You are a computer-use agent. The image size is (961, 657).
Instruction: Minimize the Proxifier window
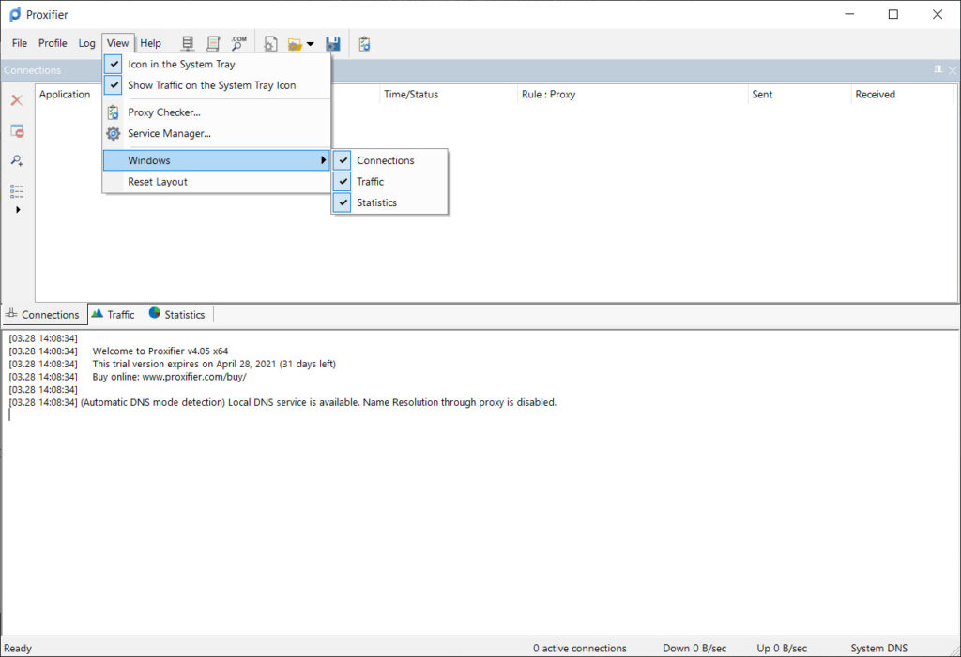(x=849, y=14)
